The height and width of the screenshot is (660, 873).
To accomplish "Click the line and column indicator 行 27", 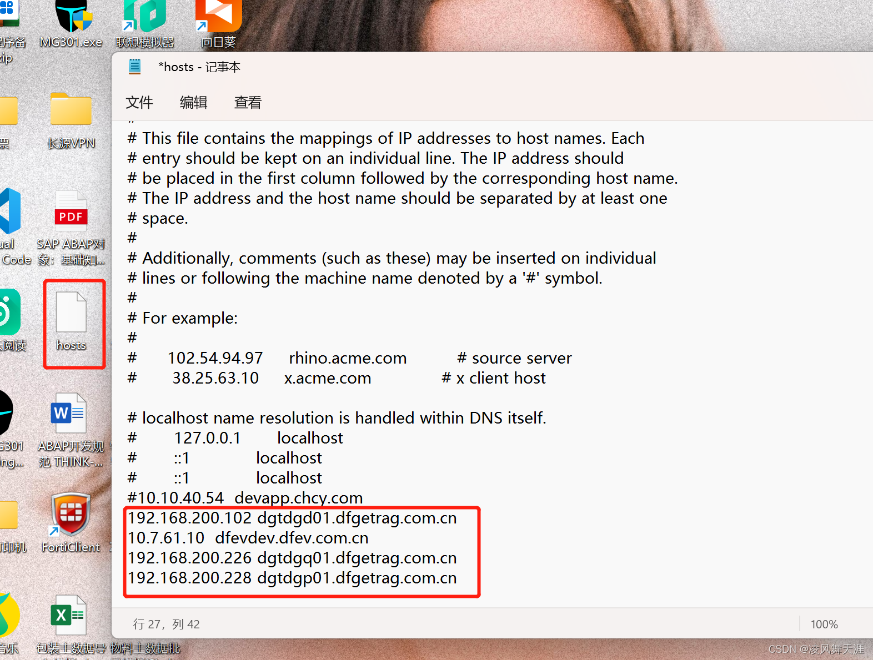I will 166,624.
